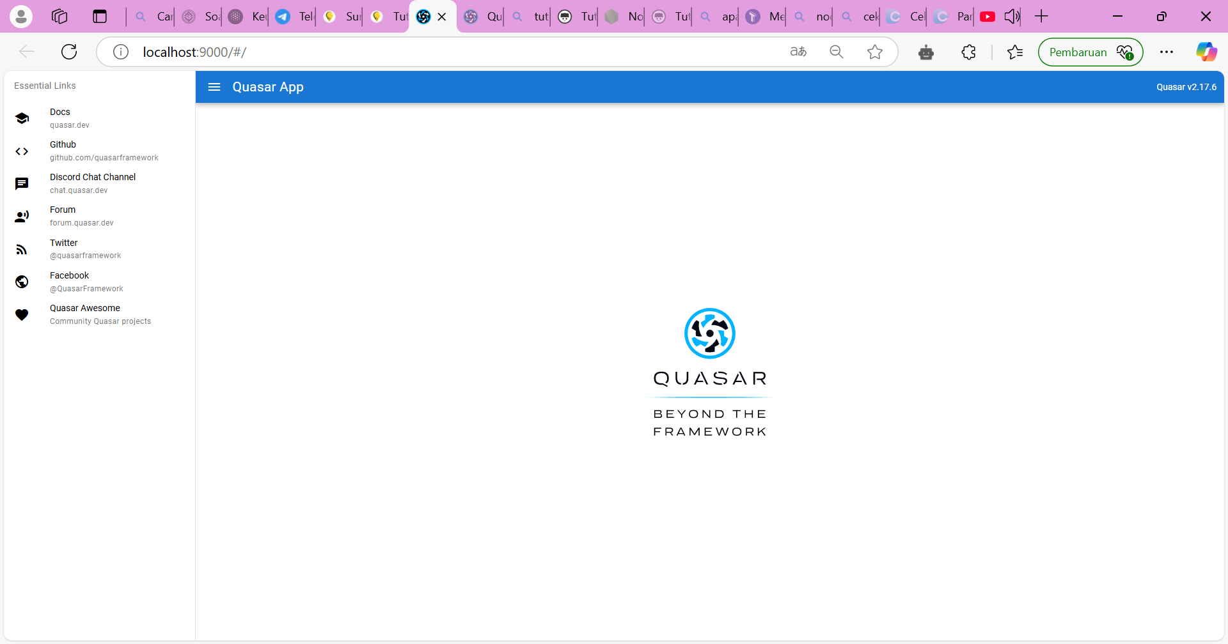Click the robot extension icon
Screen dimensions: 1228x644
tap(926, 52)
